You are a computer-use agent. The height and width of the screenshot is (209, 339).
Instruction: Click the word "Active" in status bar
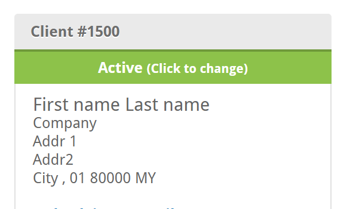pos(120,68)
